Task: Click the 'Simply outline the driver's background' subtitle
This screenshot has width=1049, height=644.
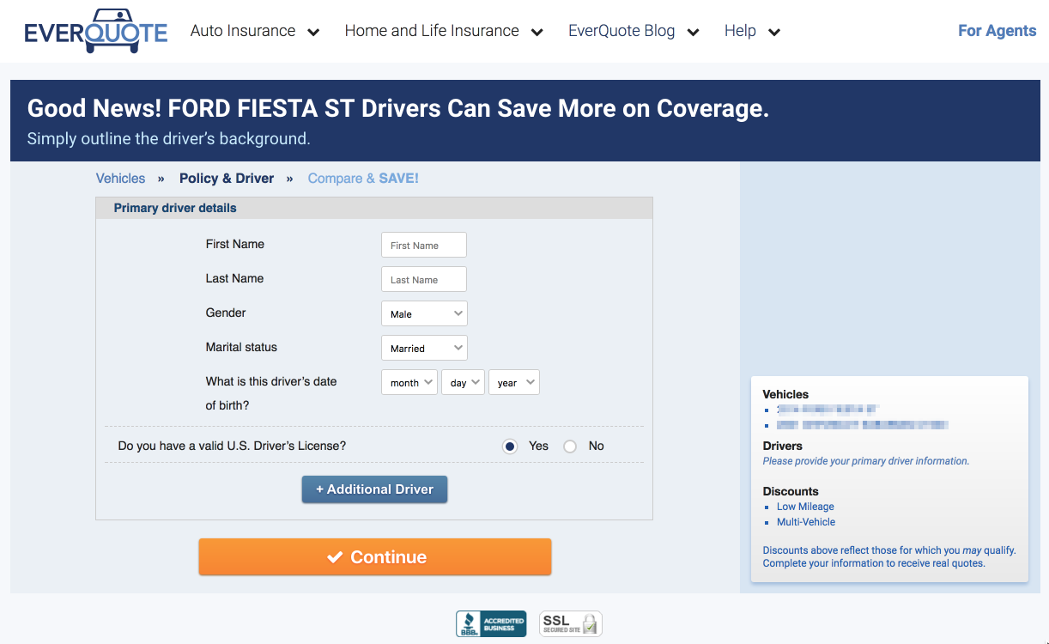Action: pos(168,138)
